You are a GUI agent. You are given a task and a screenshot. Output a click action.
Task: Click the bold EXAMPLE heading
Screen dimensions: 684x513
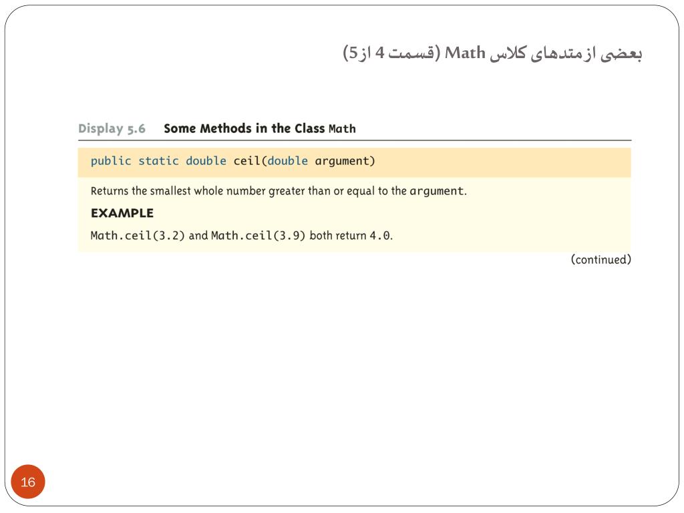point(122,213)
